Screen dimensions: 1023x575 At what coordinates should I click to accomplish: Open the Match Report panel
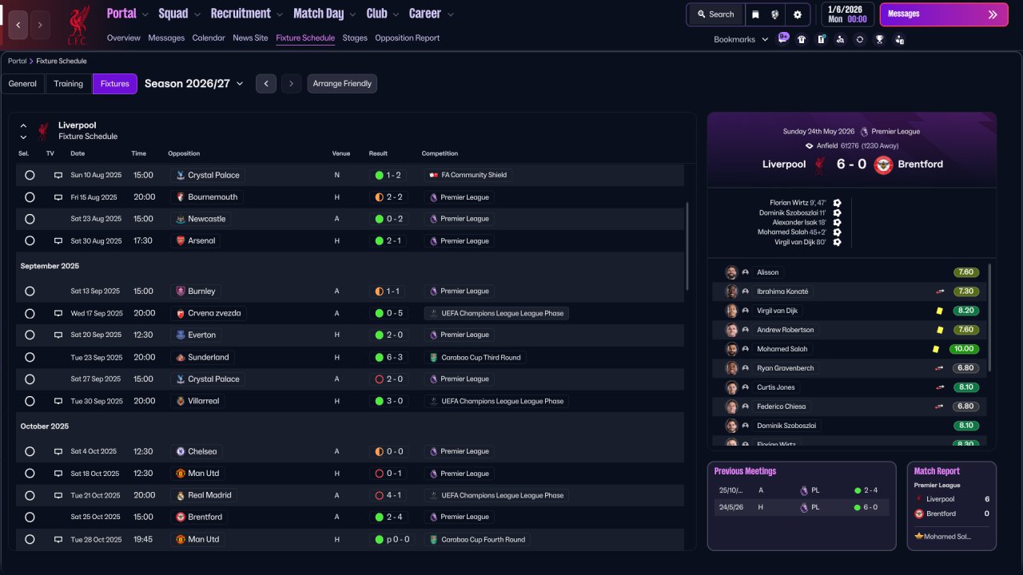[x=952, y=506]
